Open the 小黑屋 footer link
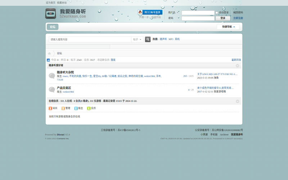Screen dimensions: 288x180 point(204,134)
